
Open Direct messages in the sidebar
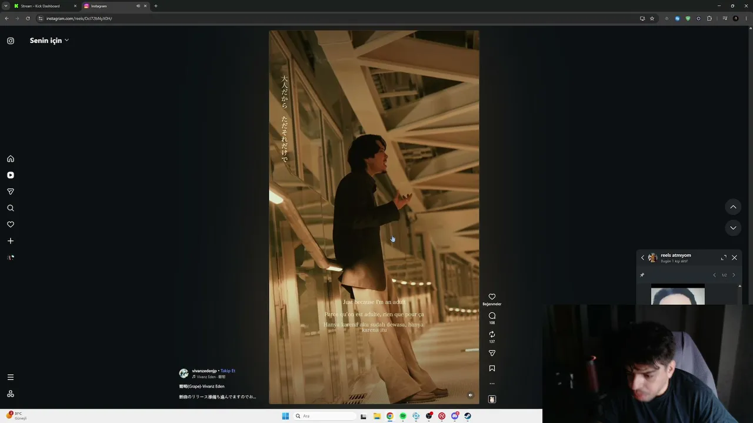pyautogui.click(x=11, y=192)
